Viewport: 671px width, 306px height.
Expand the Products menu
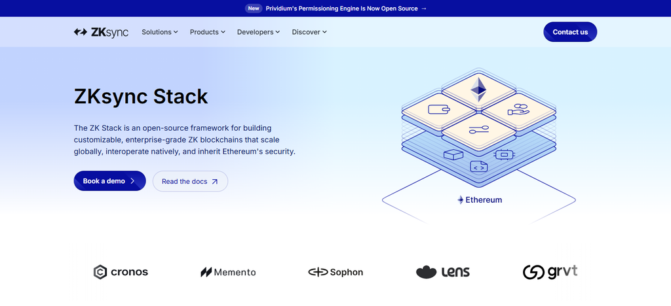tap(208, 32)
